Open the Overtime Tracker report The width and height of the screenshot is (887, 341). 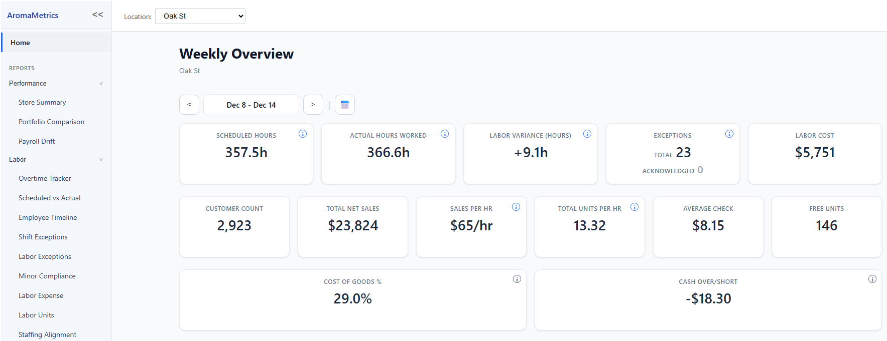(45, 178)
